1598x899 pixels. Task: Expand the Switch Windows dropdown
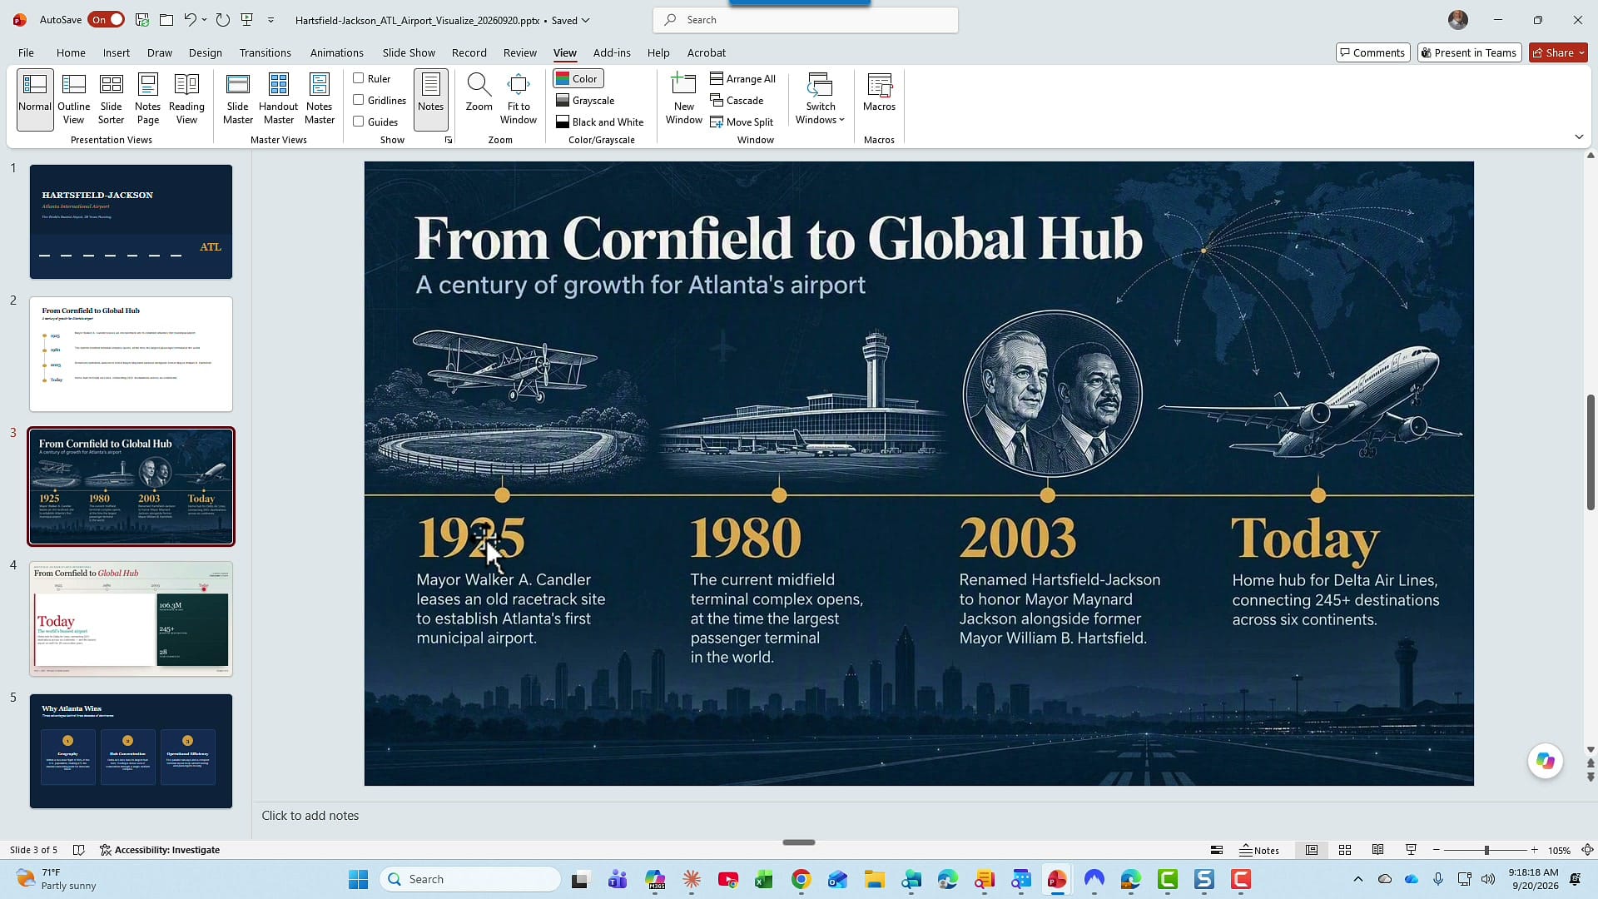pyautogui.click(x=820, y=120)
